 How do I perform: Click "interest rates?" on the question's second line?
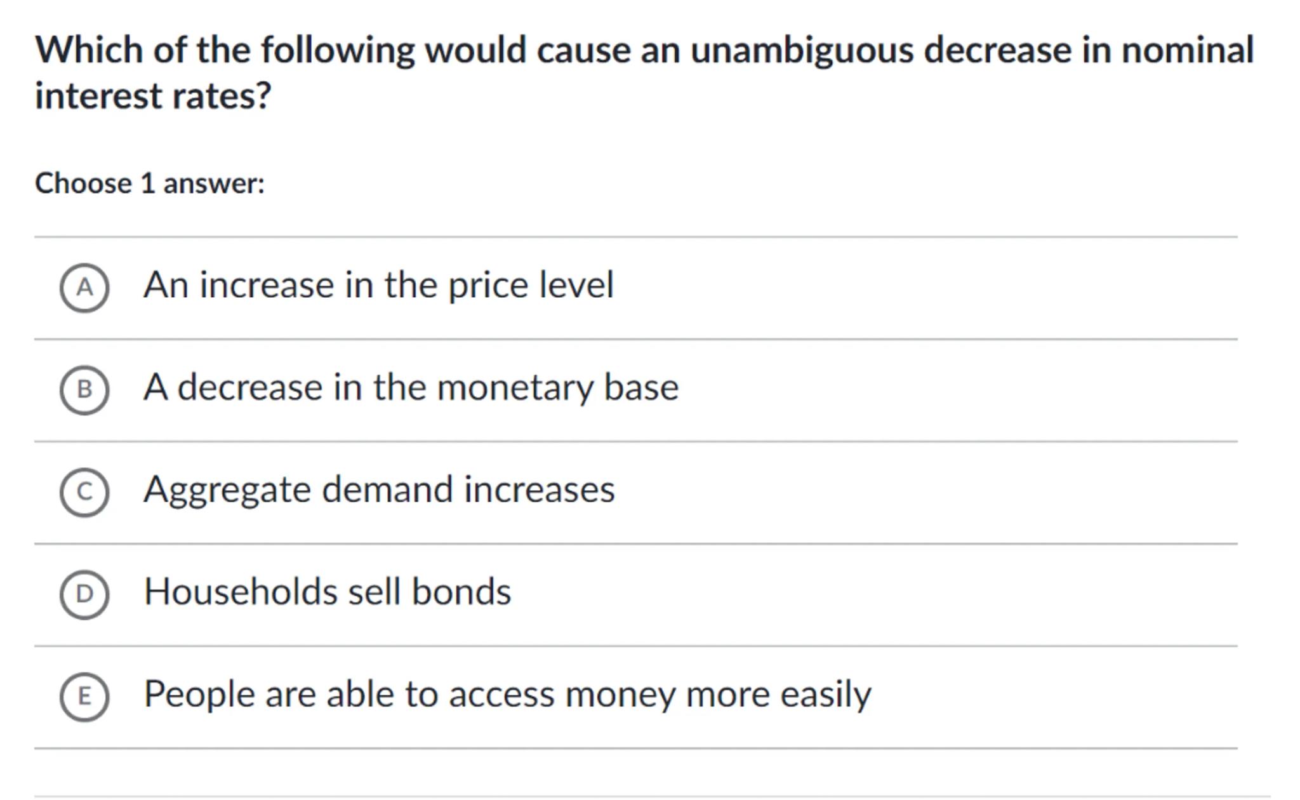point(153,96)
